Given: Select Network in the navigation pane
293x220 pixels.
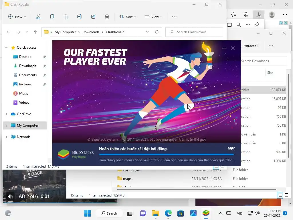Looking at the screenshot, I should point(23,137).
